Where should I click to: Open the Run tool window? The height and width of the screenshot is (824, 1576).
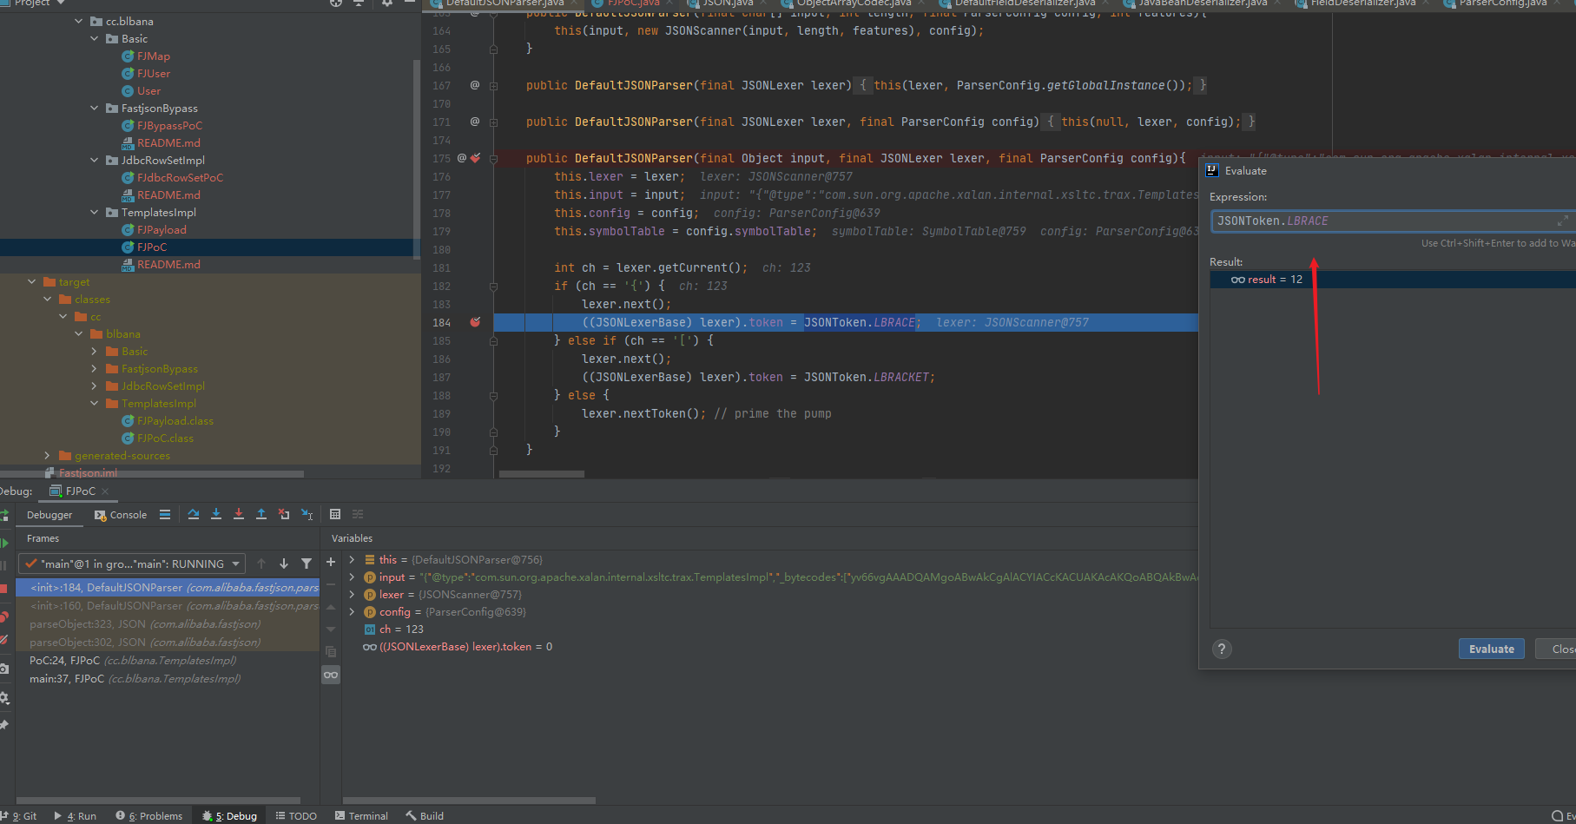pyautogui.click(x=75, y=816)
